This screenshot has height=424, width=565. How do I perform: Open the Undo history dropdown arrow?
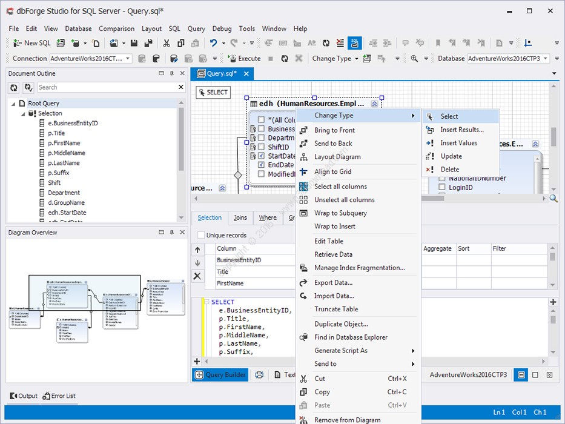(x=223, y=43)
